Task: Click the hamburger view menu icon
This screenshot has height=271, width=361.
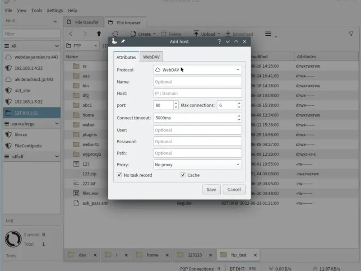Action: click(x=268, y=34)
